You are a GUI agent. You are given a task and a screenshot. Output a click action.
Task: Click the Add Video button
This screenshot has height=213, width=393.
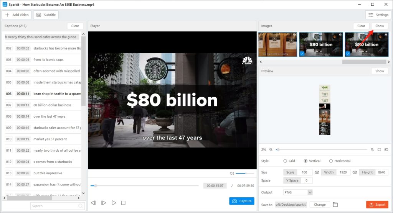coord(17,15)
